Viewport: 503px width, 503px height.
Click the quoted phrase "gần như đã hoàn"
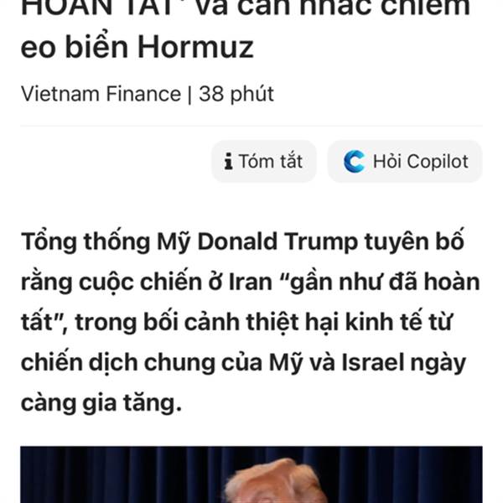point(384,282)
